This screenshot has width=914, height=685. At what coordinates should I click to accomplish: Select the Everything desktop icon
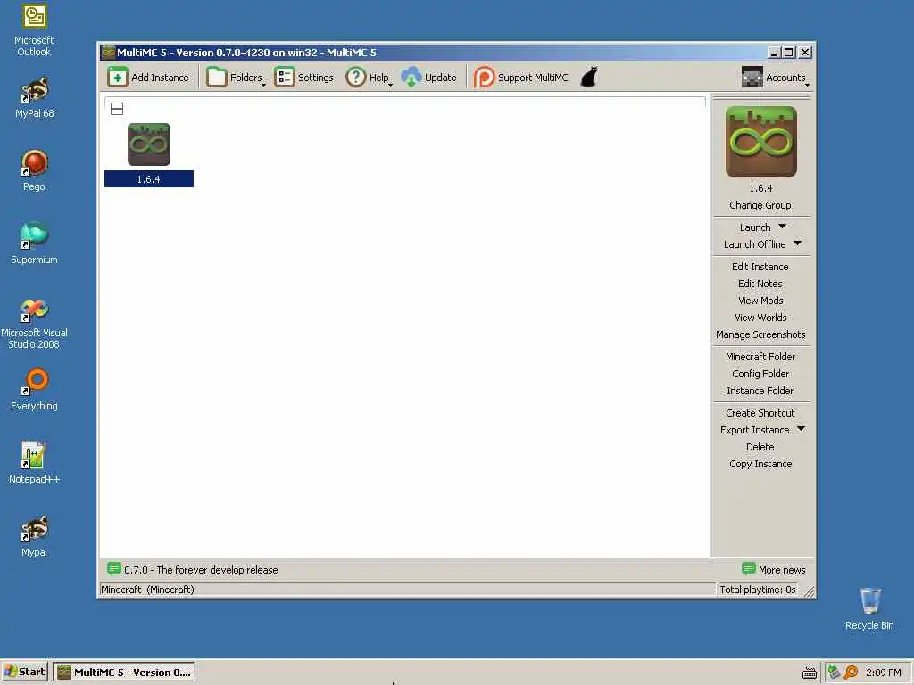(x=35, y=390)
